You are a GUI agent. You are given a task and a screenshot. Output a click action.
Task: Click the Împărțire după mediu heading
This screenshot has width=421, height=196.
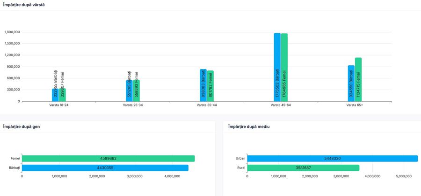pyautogui.click(x=248, y=126)
